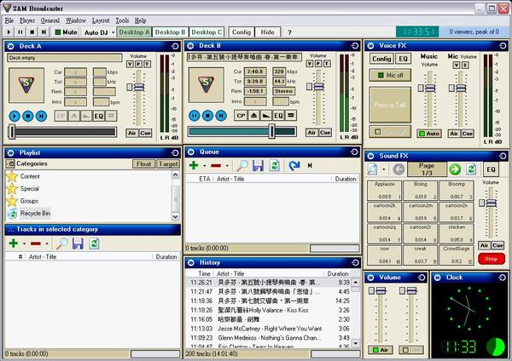
Task: Toggle Cue in Sound FX panel
Action: pos(497,245)
